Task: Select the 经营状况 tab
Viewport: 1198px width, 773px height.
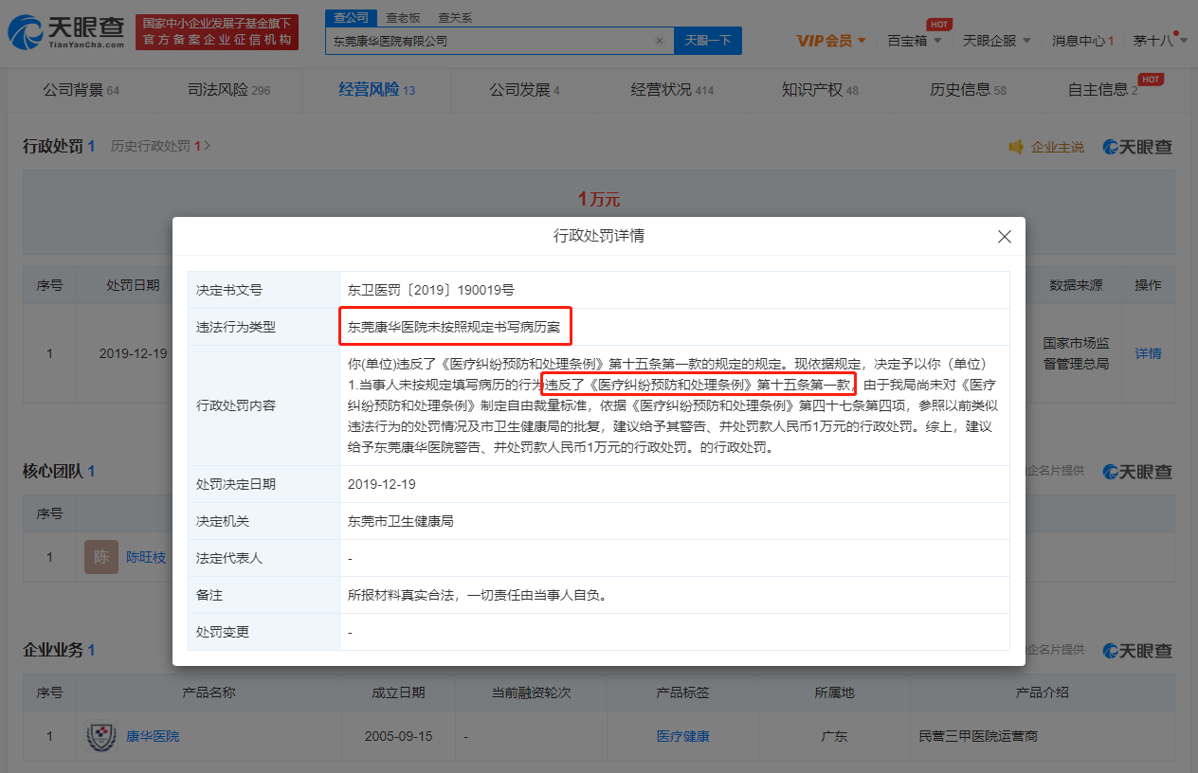Action: pos(672,90)
